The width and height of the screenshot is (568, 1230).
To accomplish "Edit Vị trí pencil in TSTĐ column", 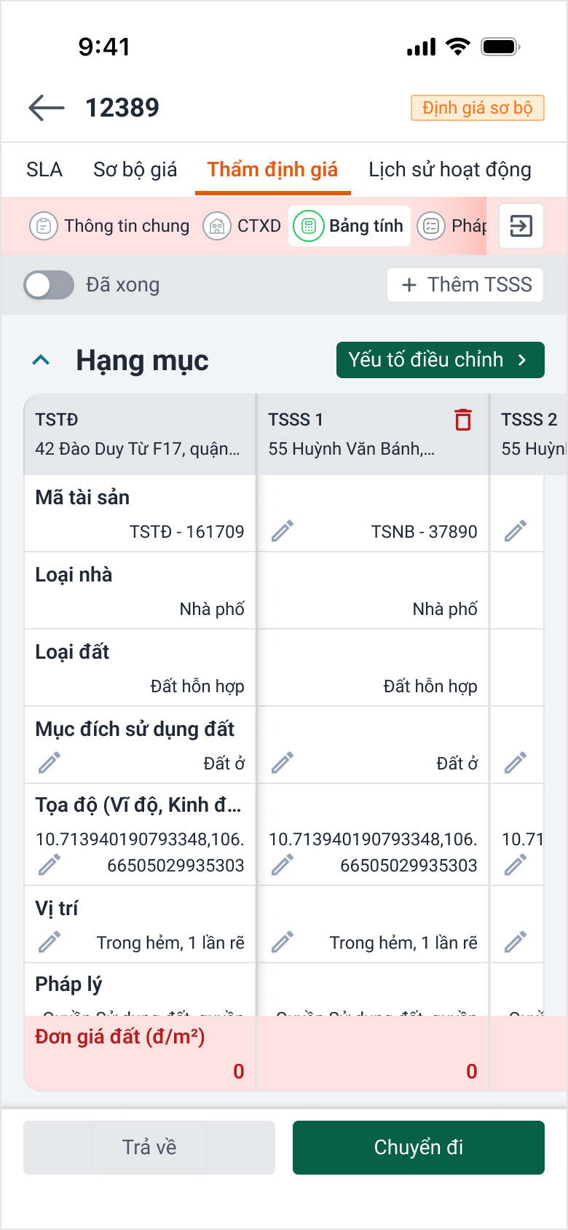I will pyautogui.click(x=50, y=942).
